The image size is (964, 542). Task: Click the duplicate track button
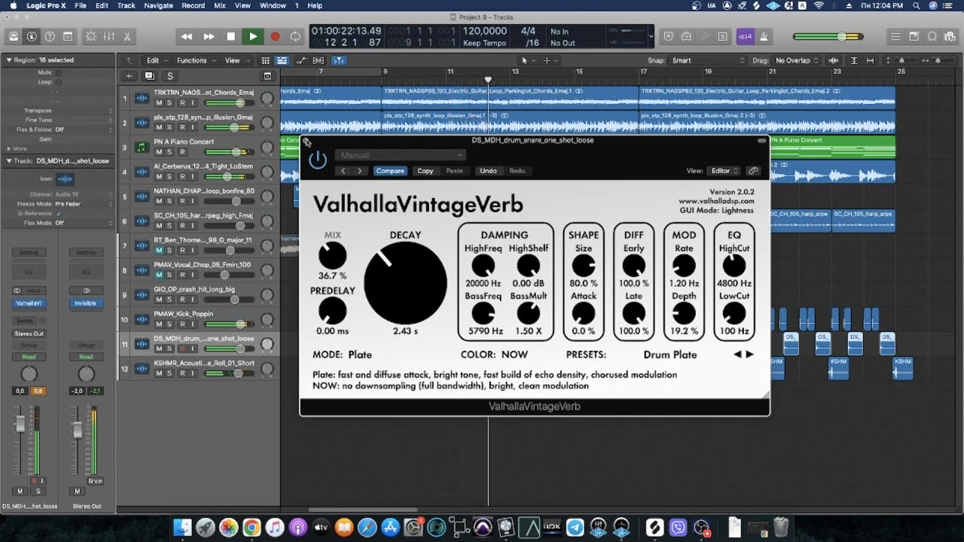pyautogui.click(x=149, y=76)
